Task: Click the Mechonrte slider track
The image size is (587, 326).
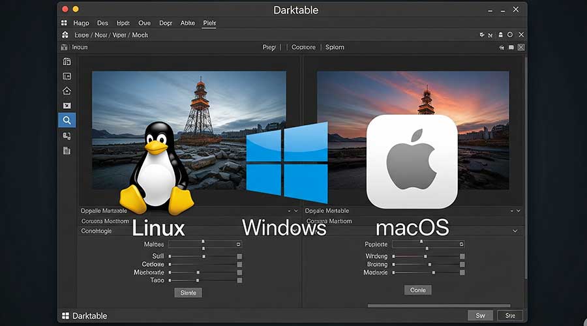Action: (x=203, y=273)
